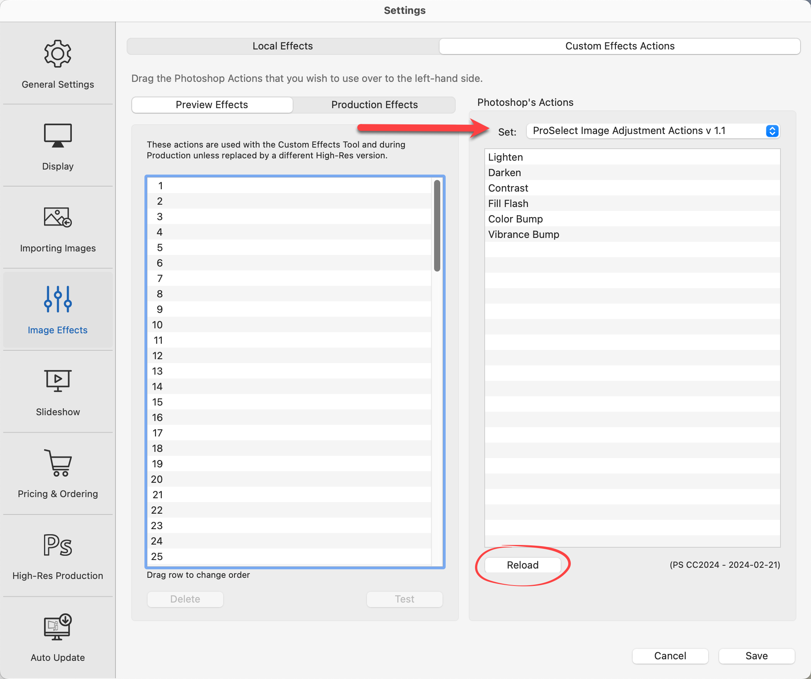Open General Settings gear icon
The image size is (811, 679).
[x=58, y=54]
